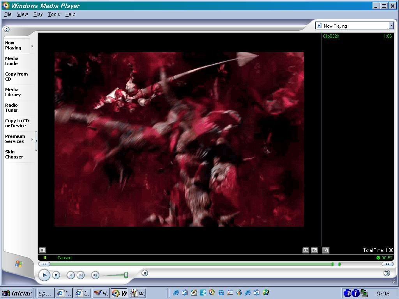Image resolution: width=399 pixels, height=299 pixels.
Task: Skip to the next track
Action: tap(81, 275)
